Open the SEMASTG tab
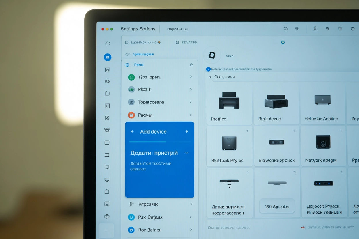359x239 pixels. click(186, 42)
